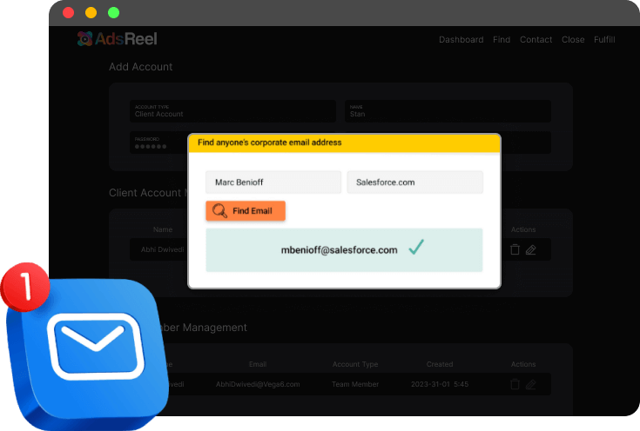This screenshot has width=640, height=431.
Task: Click the red close window button
Action: tap(68, 13)
